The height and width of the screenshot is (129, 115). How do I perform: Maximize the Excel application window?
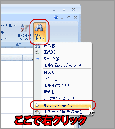click(x=64, y=9)
